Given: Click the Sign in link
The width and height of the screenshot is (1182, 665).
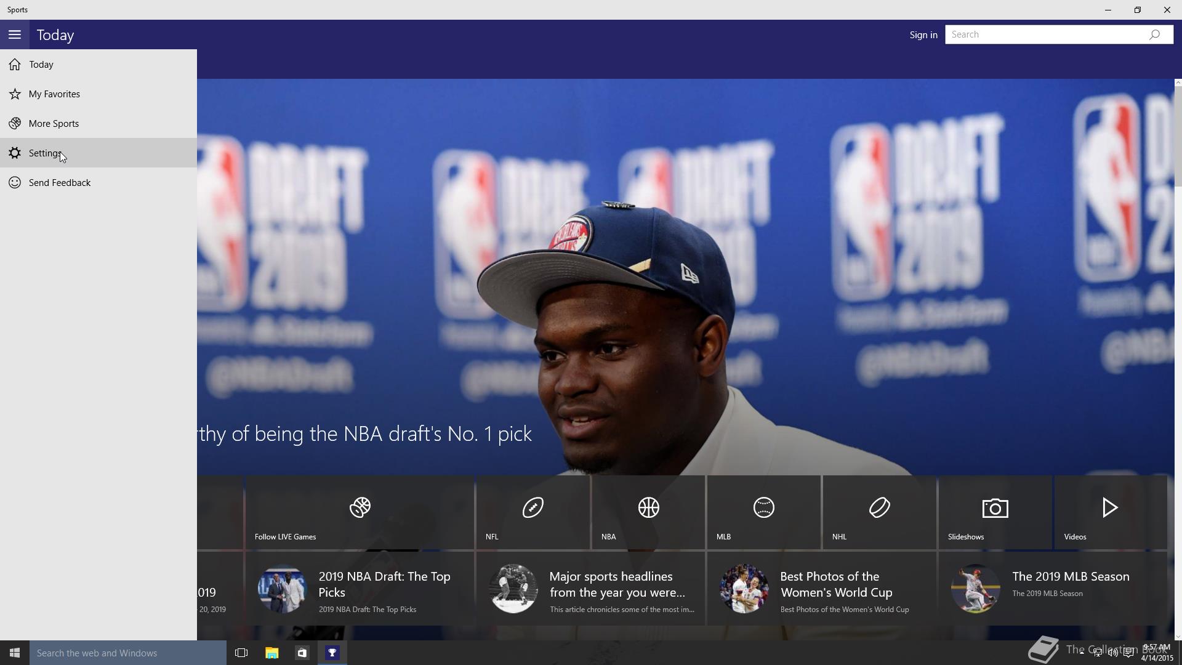Looking at the screenshot, I should point(923,35).
